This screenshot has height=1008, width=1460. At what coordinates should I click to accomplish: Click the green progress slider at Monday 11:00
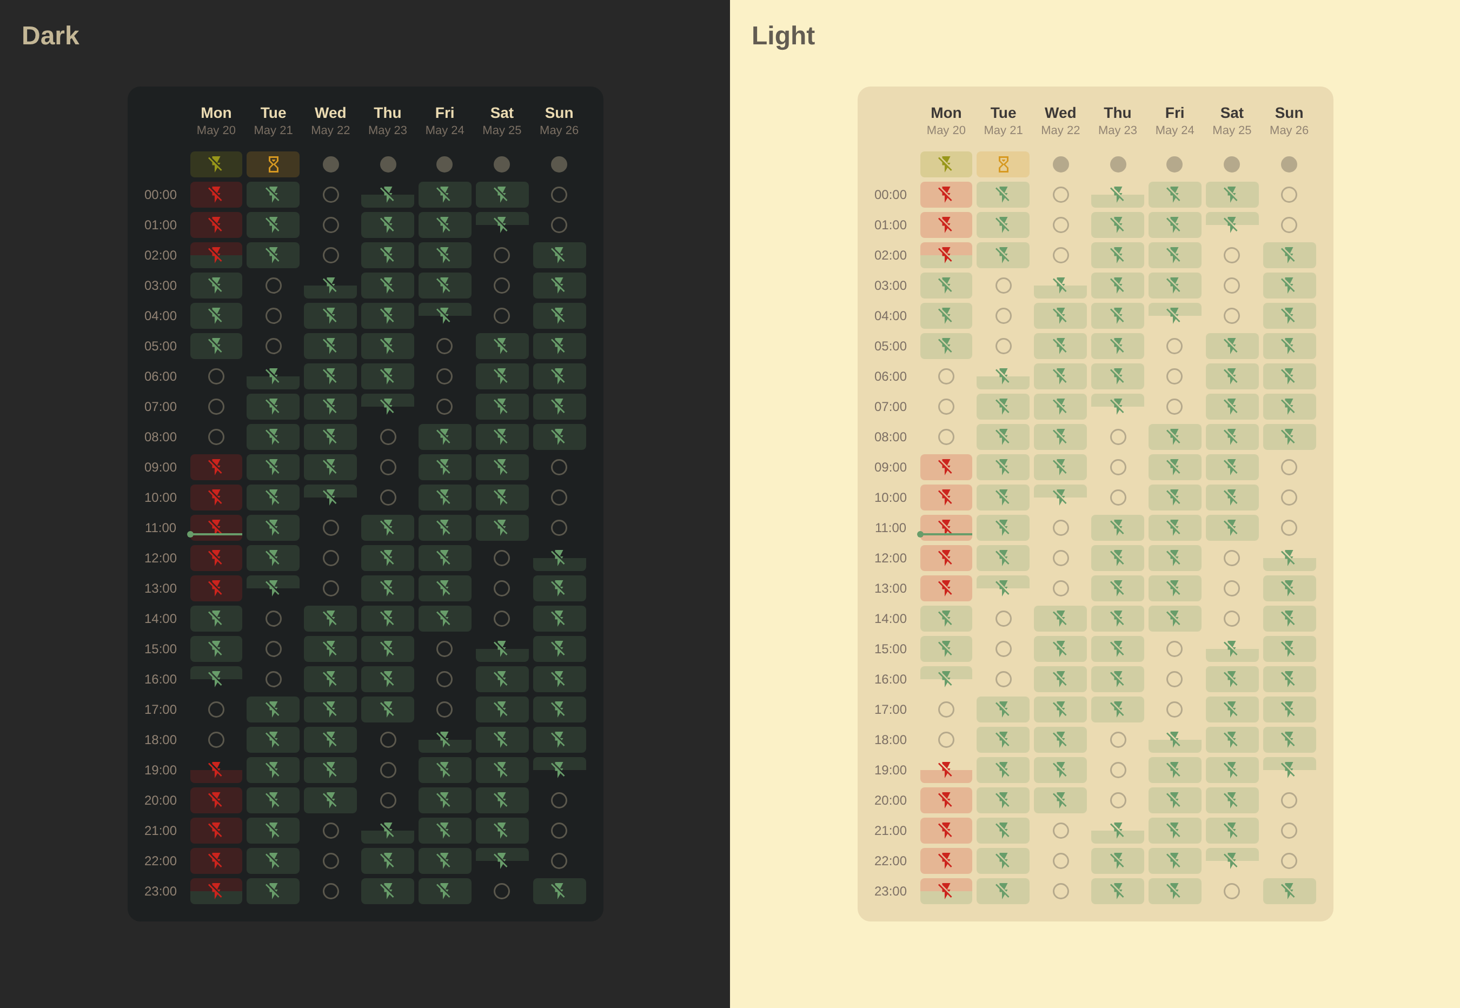click(216, 534)
